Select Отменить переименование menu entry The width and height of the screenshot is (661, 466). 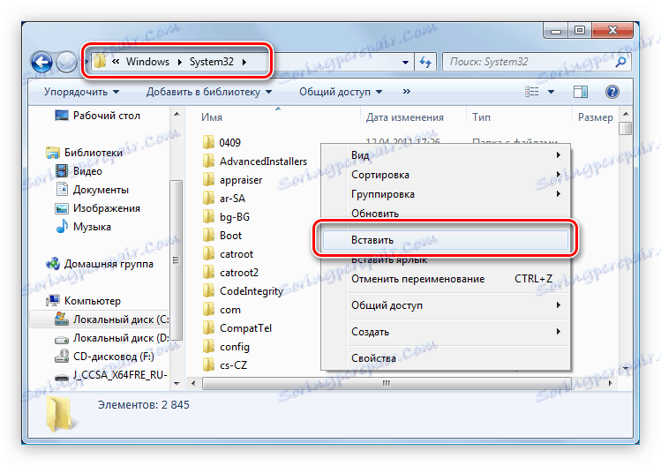(x=446, y=279)
